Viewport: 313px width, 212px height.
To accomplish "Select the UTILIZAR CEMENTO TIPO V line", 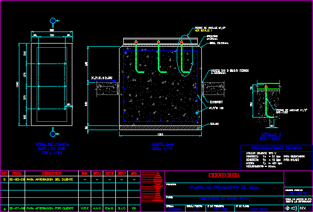I will click(261, 153).
